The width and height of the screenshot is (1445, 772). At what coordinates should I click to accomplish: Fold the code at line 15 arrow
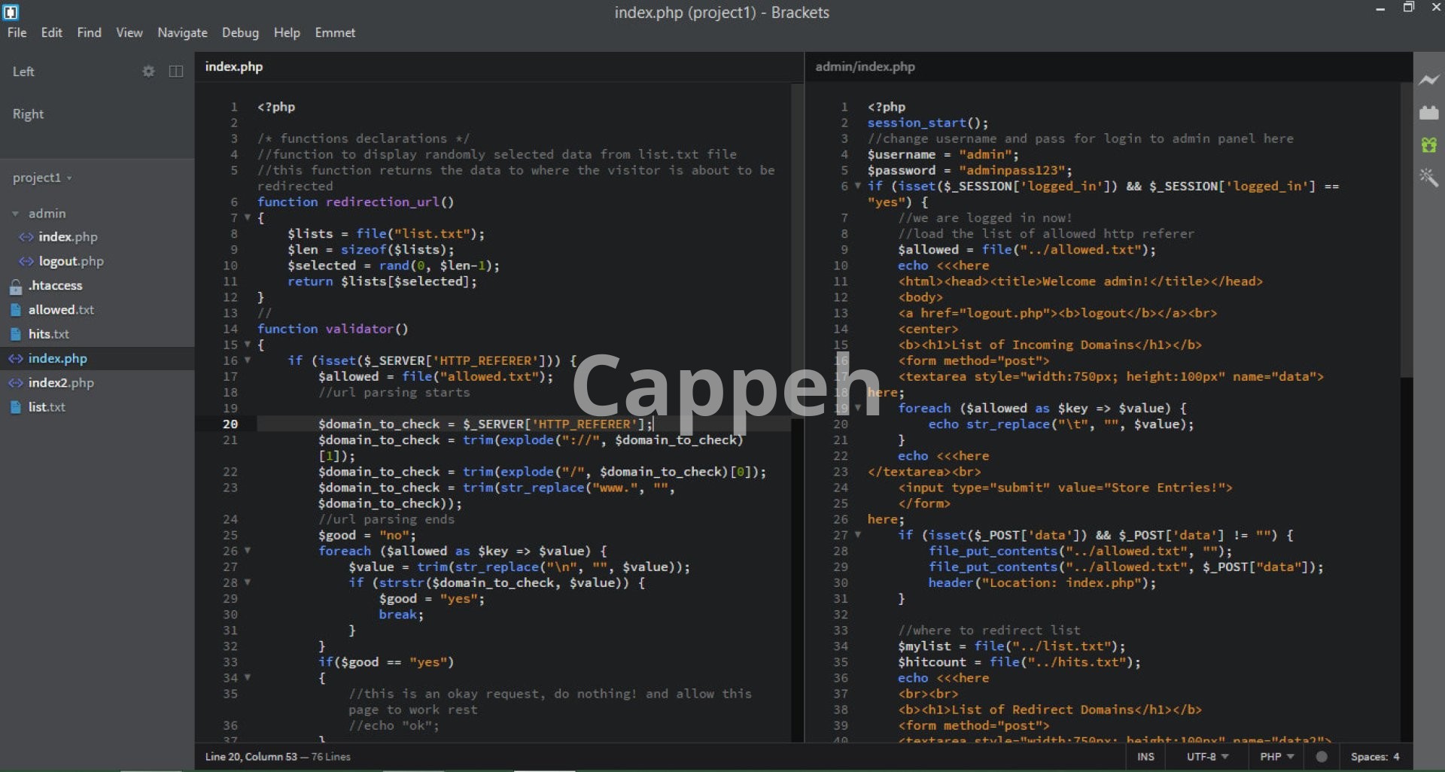[x=247, y=345]
